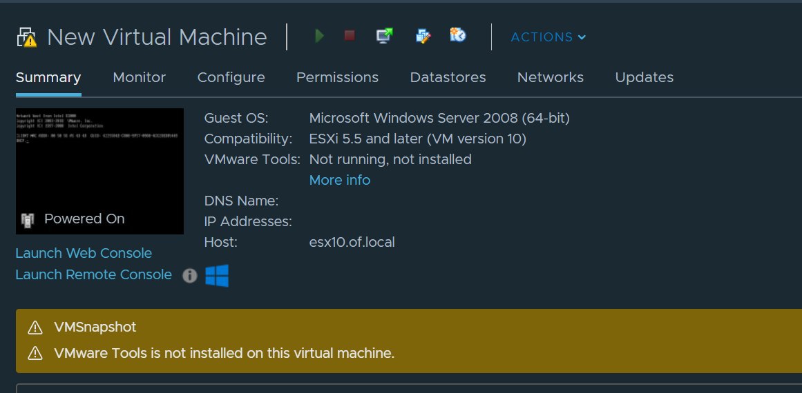
Task: Switch to the Updates tab
Action: click(x=645, y=78)
